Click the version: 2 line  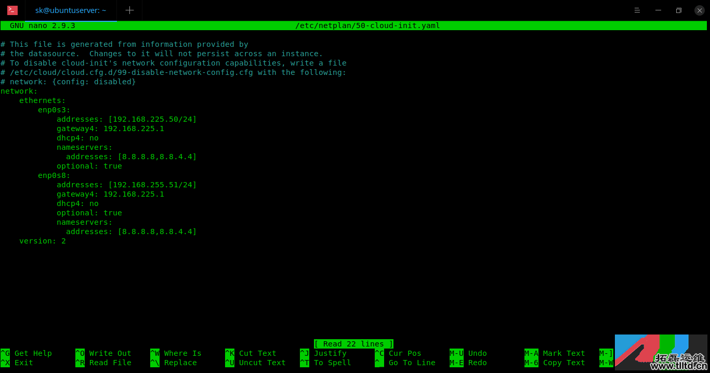click(x=43, y=241)
